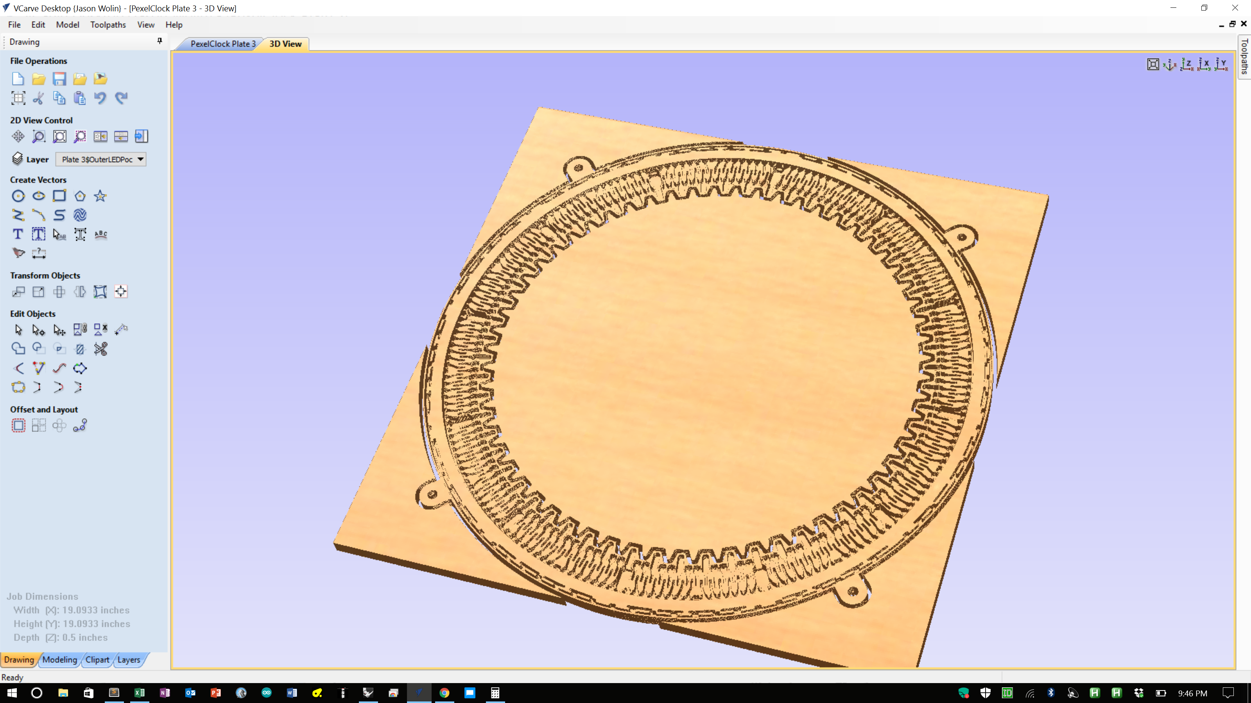Open the Weld Vectors tool

click(x=18, y=348)
